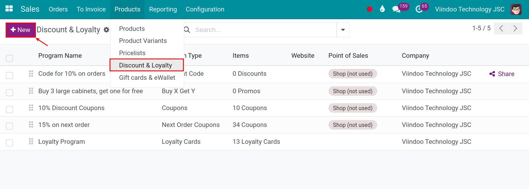Go to previous page arrow
Viewport: 529px width, 189px height.
pos(501,28)
